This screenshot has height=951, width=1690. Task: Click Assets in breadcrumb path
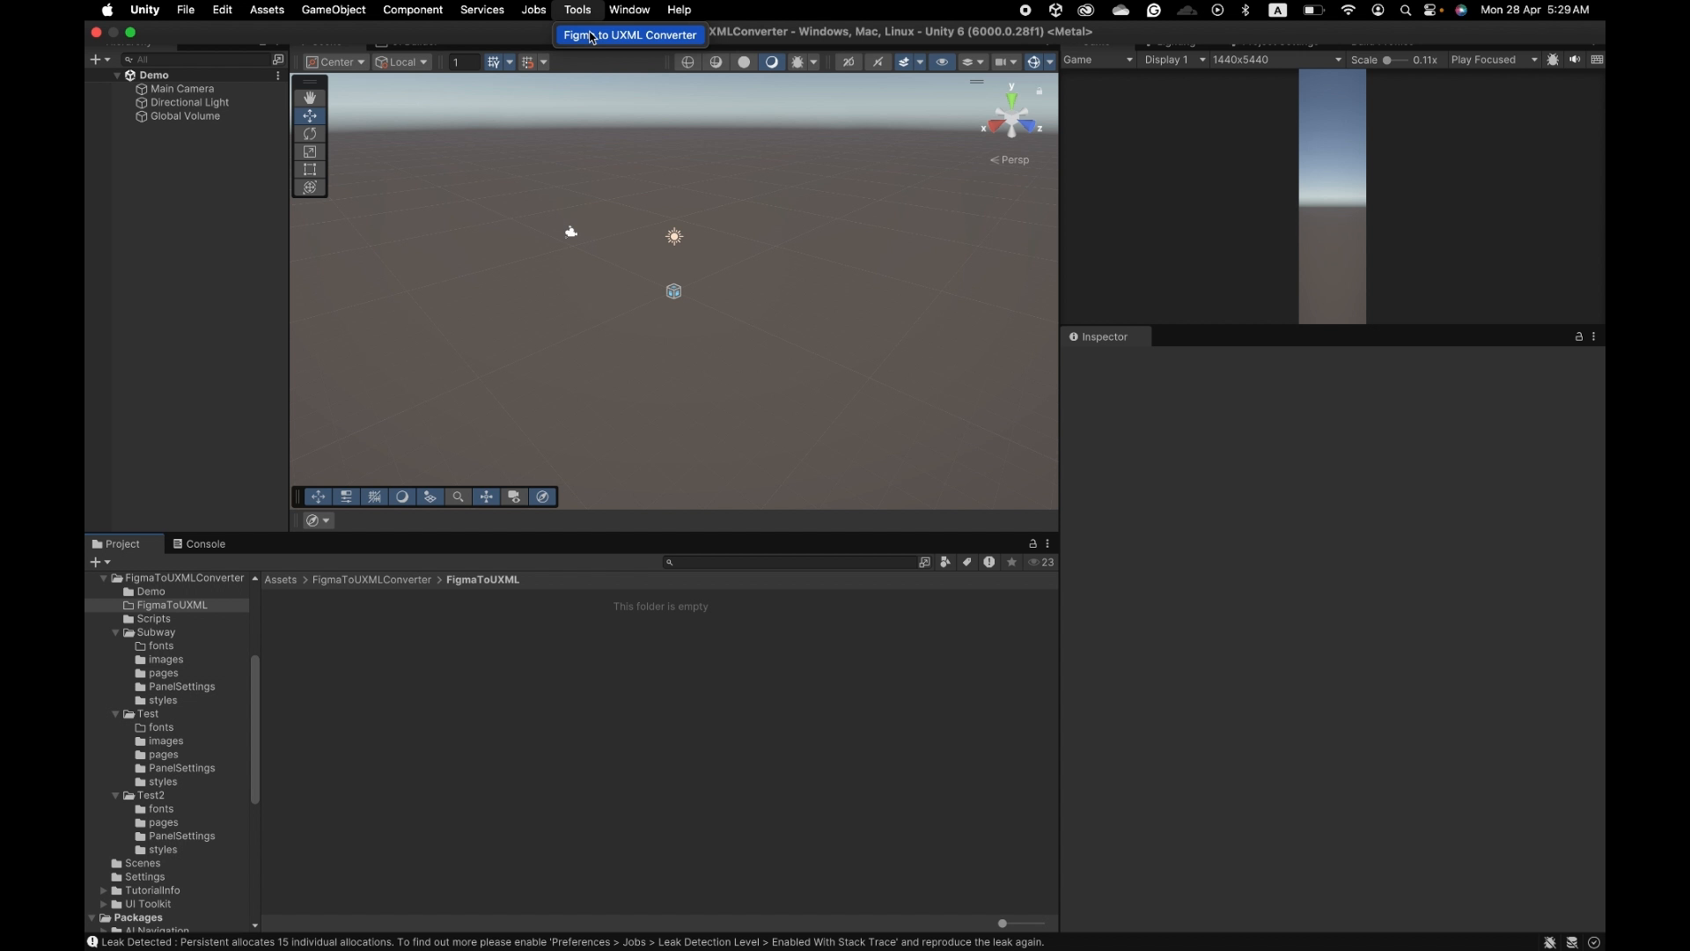tap(281, 580)
